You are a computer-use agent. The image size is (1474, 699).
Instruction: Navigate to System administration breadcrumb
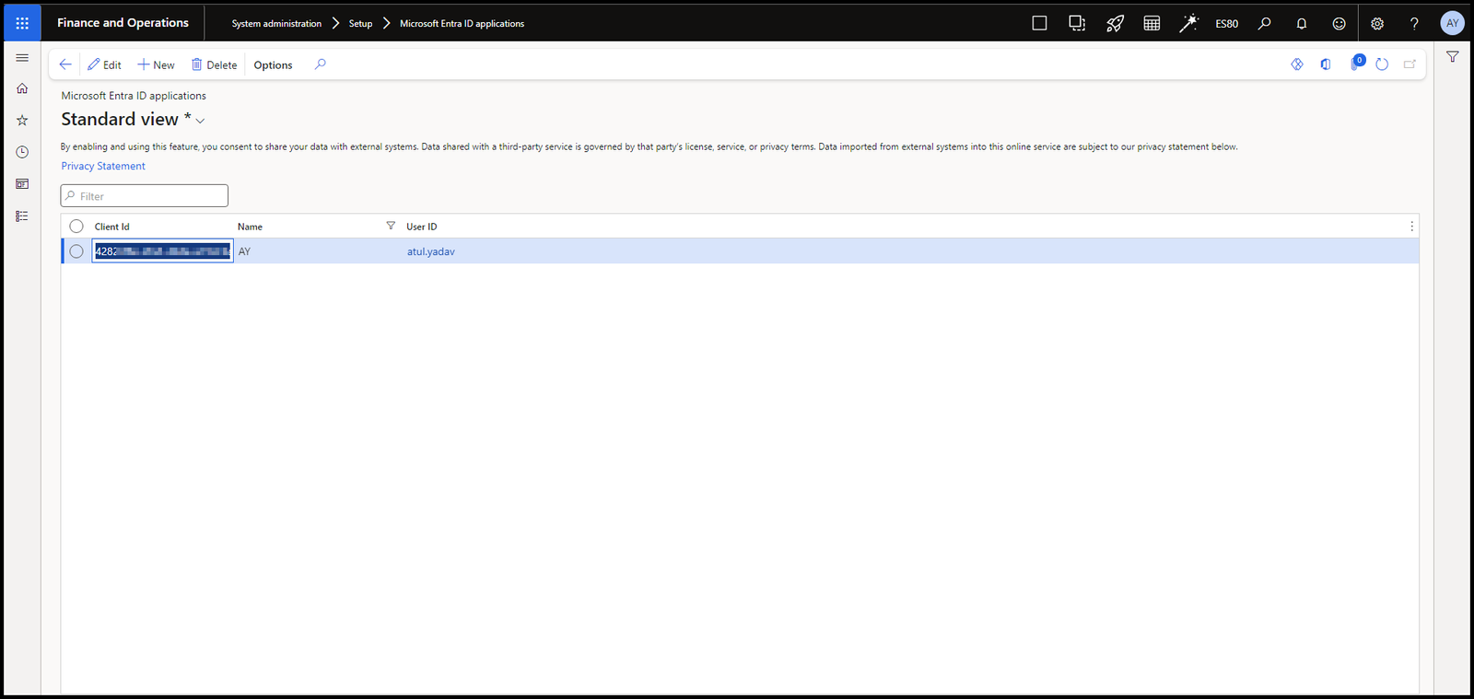pyautogui.click(x=276, y=24)
